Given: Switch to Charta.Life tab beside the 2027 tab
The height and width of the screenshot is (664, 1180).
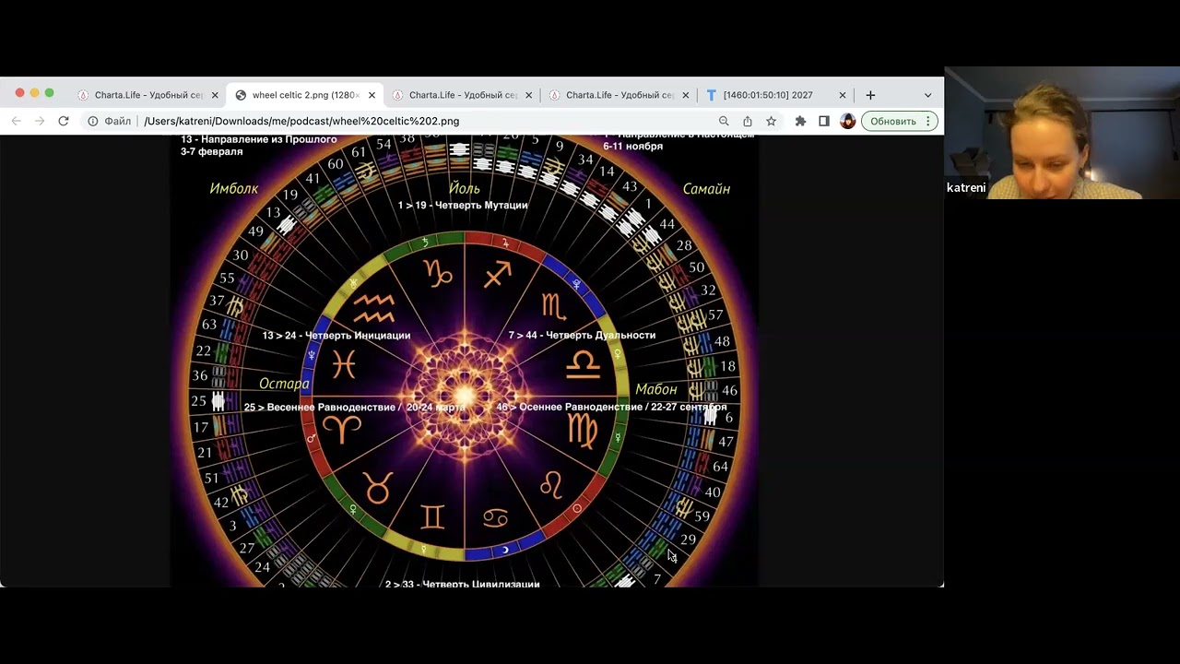Looking at the screenshot, I should tap(619, 95).
